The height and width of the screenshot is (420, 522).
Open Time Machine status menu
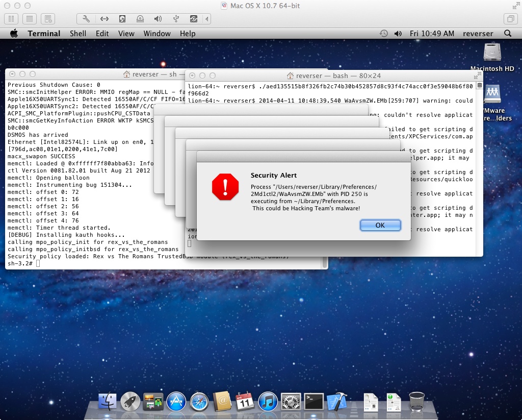click(383, 34)
